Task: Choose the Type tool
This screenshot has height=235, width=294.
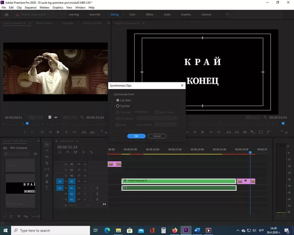Action: (x=47, y=187)
